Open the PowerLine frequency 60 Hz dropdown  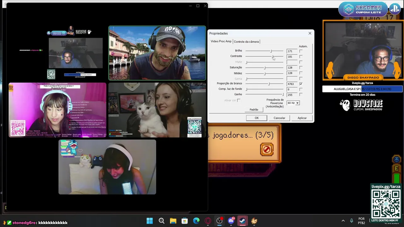pyautogui.click(x=293, y=103)
